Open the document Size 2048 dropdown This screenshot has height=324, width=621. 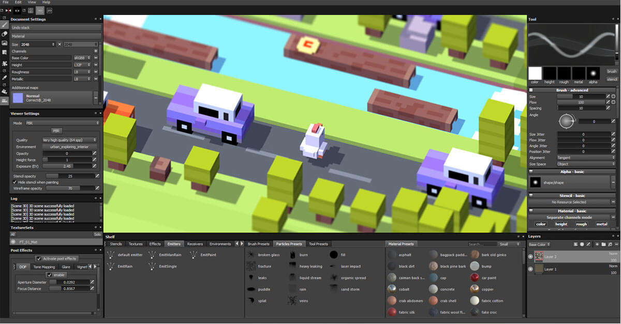[x=37, y=44]
